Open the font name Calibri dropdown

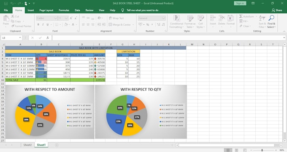(56, 18)
